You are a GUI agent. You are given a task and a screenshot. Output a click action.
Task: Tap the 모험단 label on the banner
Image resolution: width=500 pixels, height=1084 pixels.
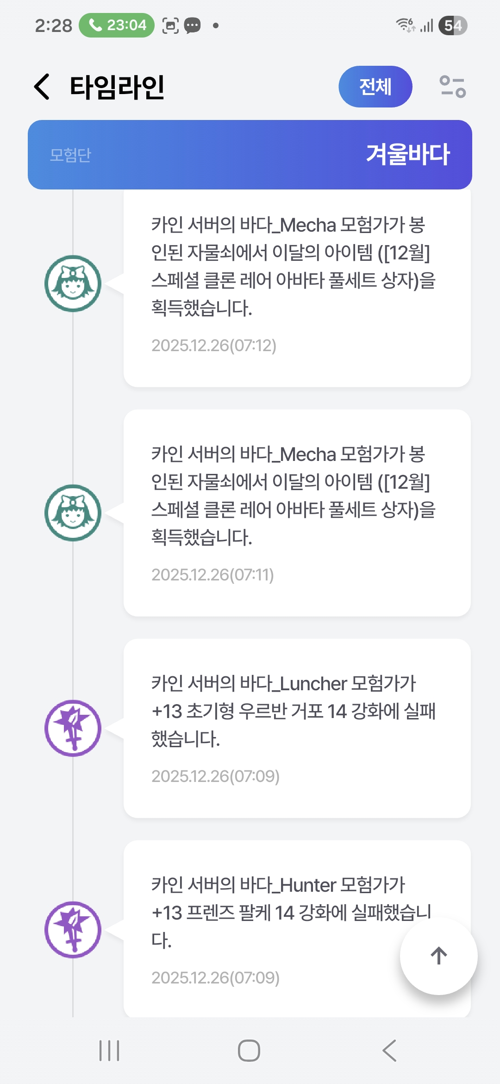coord(70,155)
